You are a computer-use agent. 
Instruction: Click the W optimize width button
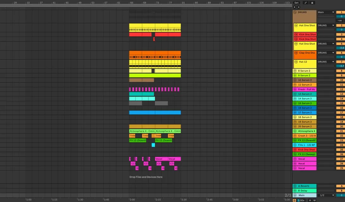(x=314, y=200)
